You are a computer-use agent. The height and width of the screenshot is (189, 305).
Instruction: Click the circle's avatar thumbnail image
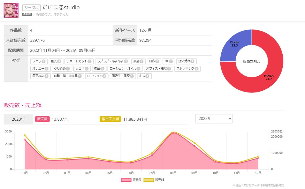[x=11, y=10]
